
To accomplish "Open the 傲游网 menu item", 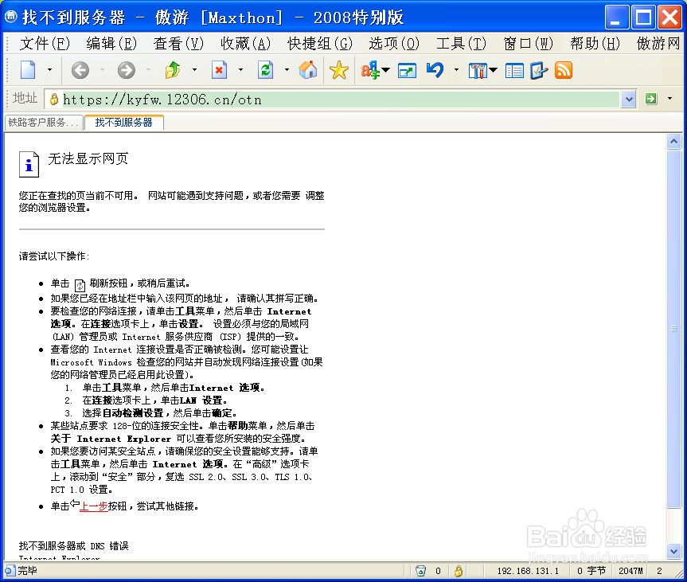I will click(658, 43).
